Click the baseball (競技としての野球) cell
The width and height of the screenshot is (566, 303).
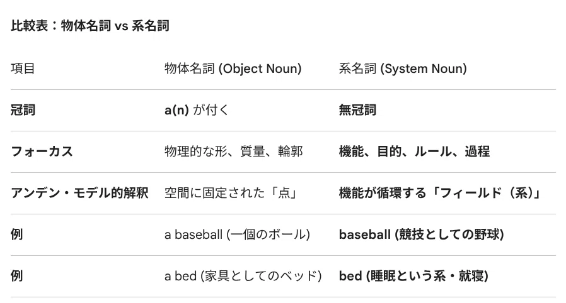tap(421, 234)
